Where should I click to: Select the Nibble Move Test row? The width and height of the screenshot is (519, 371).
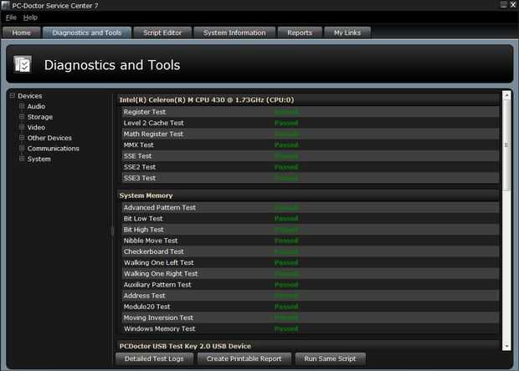pos(310,241)
